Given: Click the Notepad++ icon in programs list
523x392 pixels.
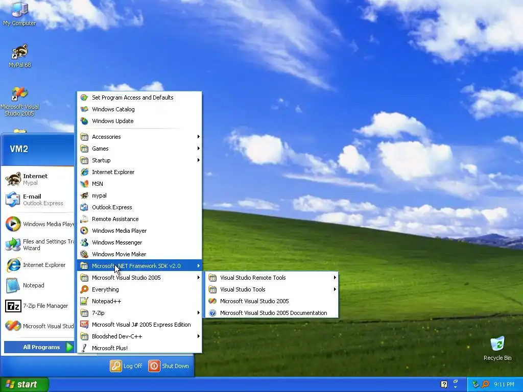Looking at the screenshot, I should click(84, 301).
